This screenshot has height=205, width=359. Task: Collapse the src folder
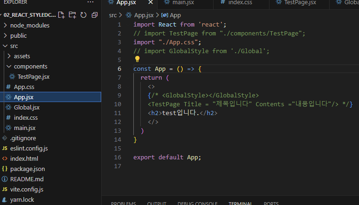click(x=5, y=46)
